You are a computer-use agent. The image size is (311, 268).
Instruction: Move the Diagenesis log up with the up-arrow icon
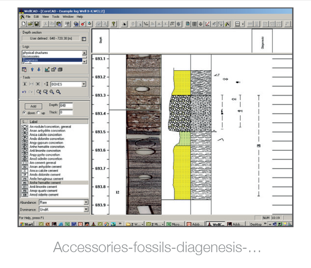pyautogui.click(x=33, y=69)
